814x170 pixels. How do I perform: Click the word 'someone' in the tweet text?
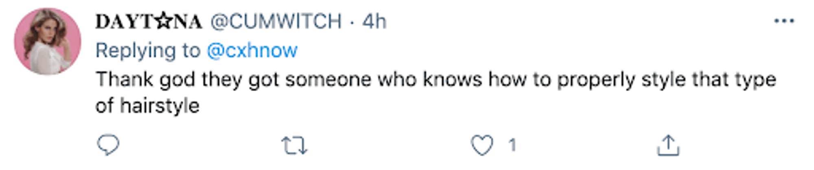click(x=328, y=80)
